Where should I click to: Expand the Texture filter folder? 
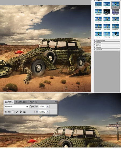(95, 49)
